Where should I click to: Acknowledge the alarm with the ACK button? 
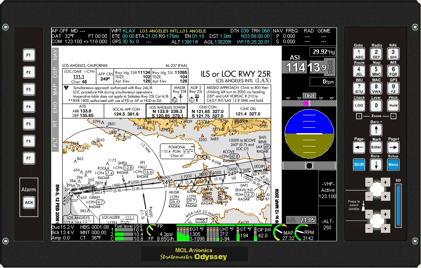(29, 203)
